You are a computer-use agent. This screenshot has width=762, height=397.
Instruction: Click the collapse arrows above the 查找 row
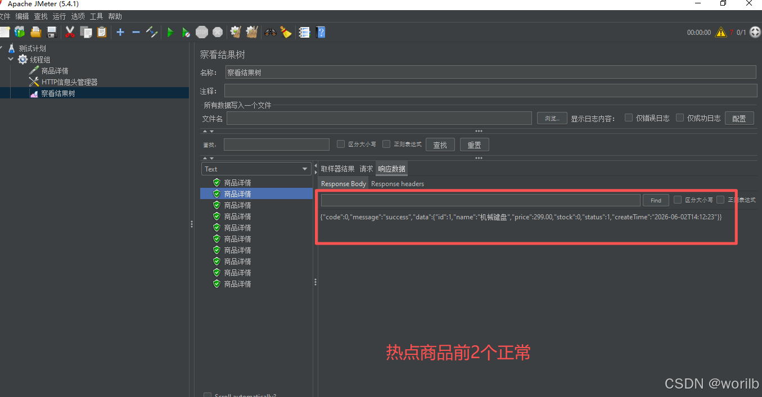tap(208, 131)
